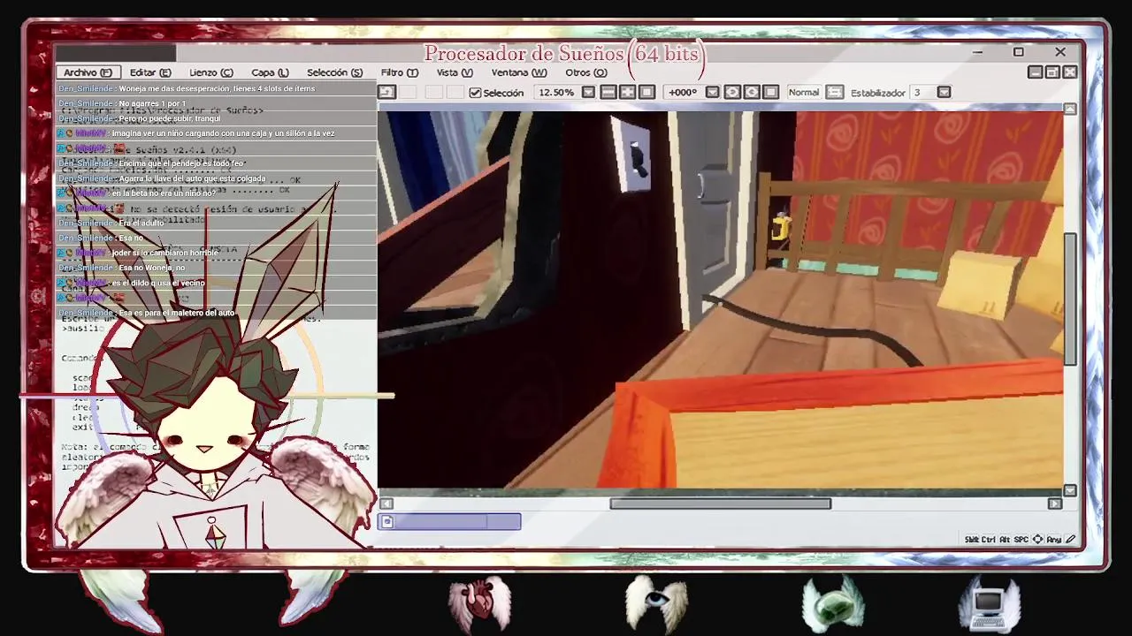Click the reset rotation square icon
The width and height of the screenshot is (1132, 636).
click(x=771, y=92)
